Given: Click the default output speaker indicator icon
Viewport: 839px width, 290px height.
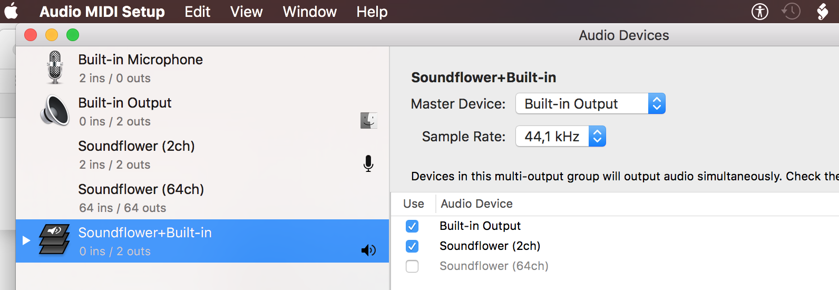Looking at the screenshot, I should pos(368,250).
